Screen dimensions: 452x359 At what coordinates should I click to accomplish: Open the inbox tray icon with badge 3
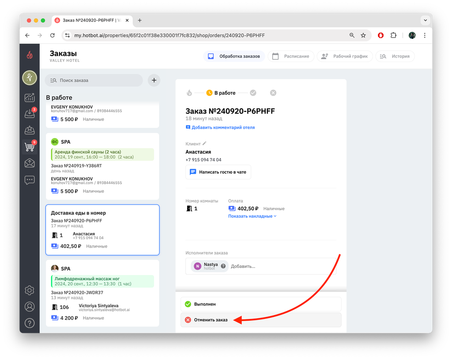pyautogui.click(x=30, y=113)
